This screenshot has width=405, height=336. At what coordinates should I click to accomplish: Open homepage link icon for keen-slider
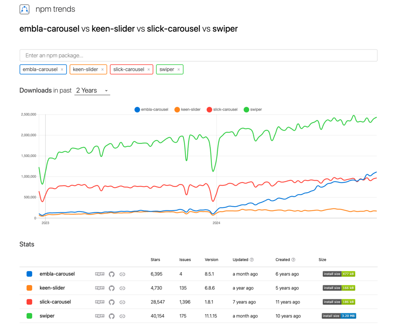tap(123, 288)
